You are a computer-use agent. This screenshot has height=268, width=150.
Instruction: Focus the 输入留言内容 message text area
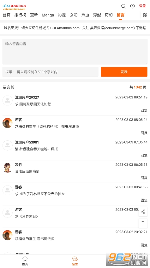tap(75, 51)
